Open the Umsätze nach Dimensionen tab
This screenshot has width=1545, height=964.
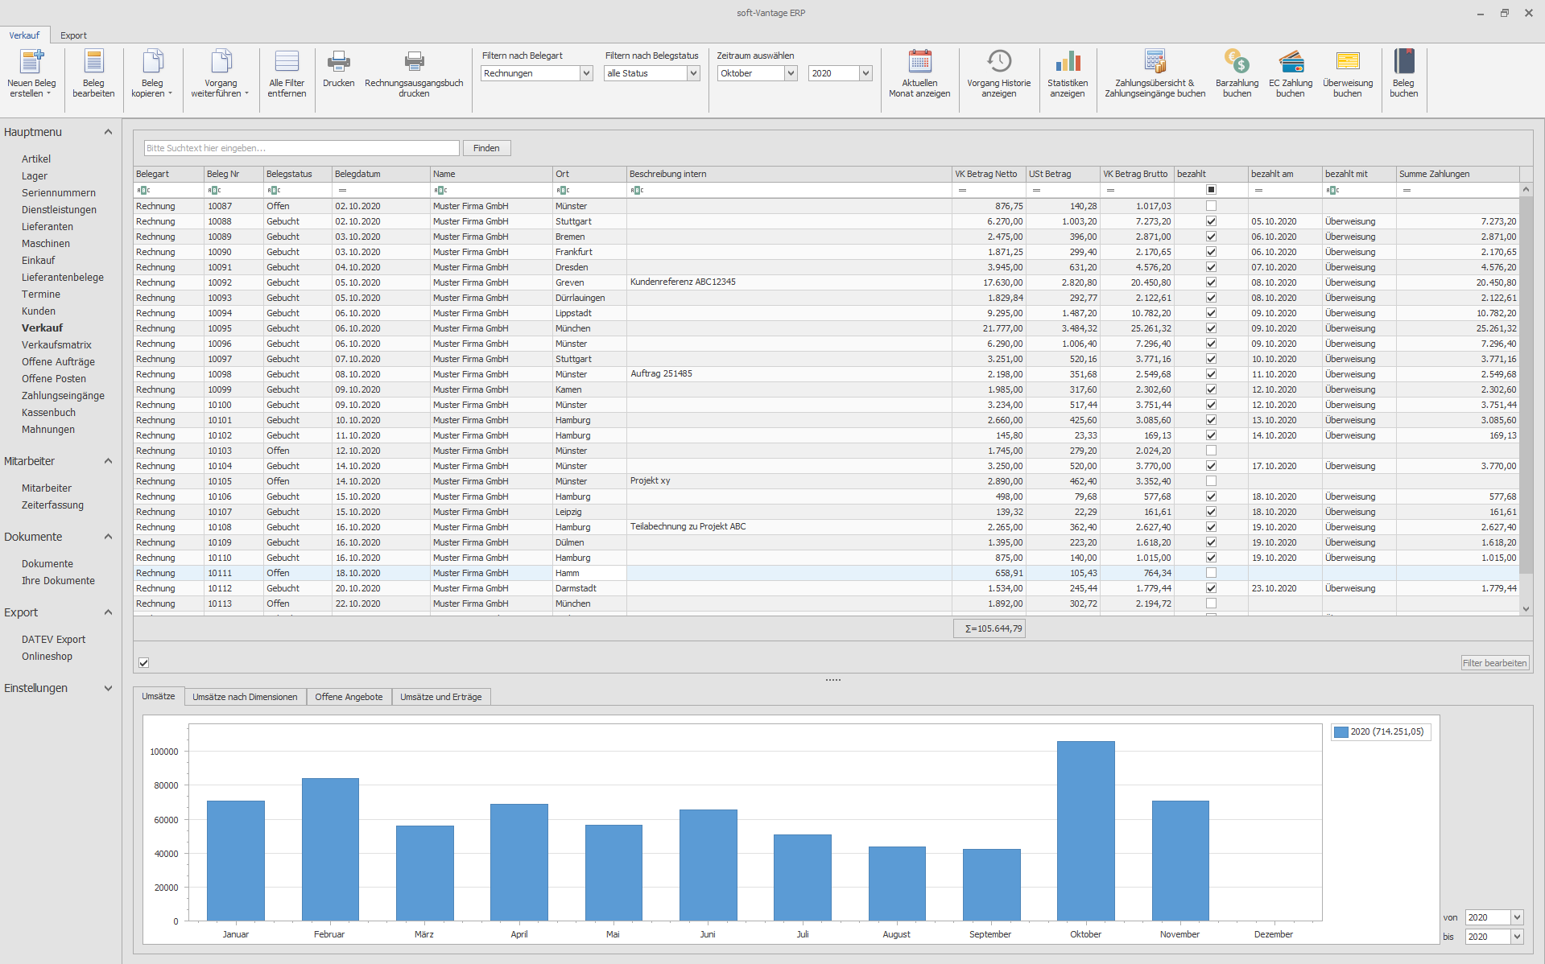click(245, 697)
